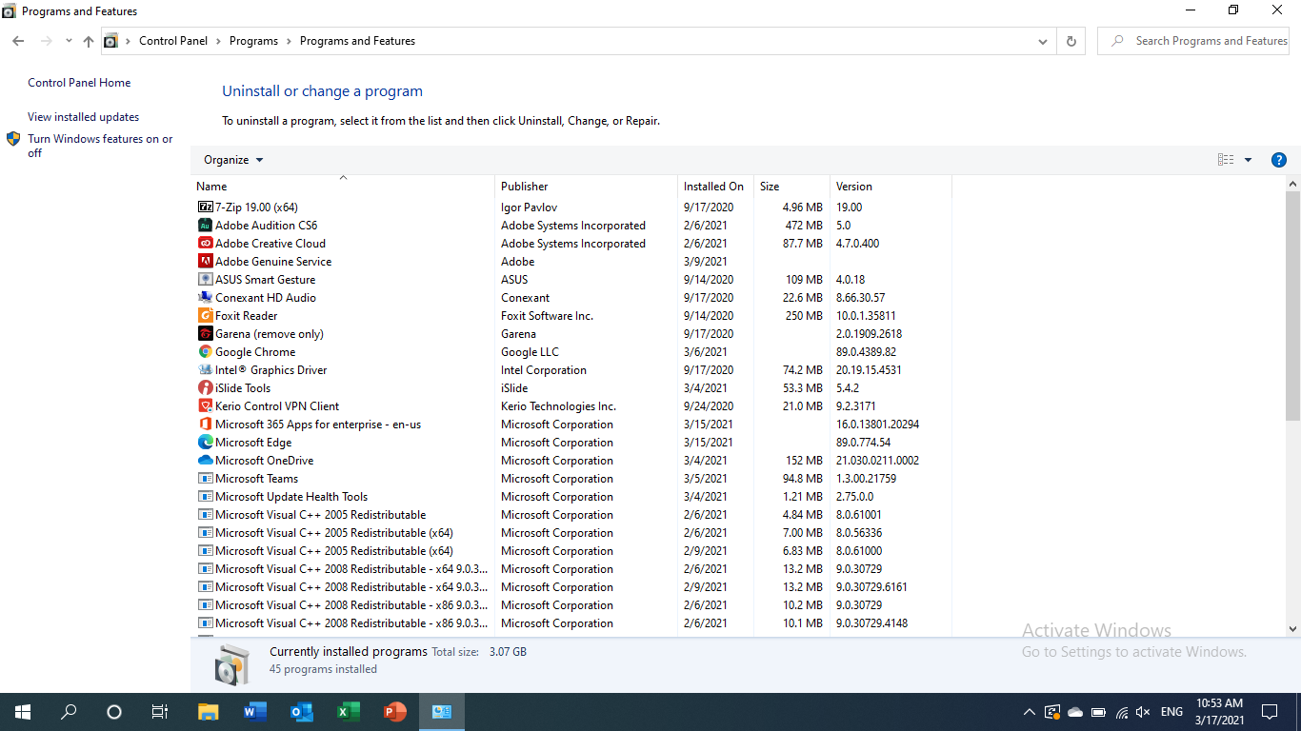
Task: Sort by the Size column header
Action: click(x=791, y=186)
